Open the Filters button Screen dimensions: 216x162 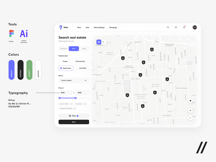tap(74, 116)
